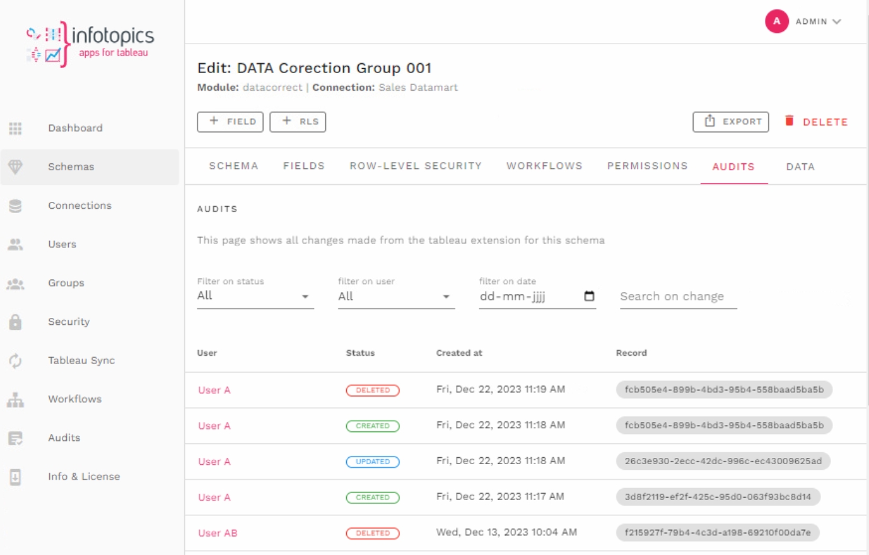Click the Export button
Screen dimensions: 869x555
pyautogui.click(x=730, y=122)
